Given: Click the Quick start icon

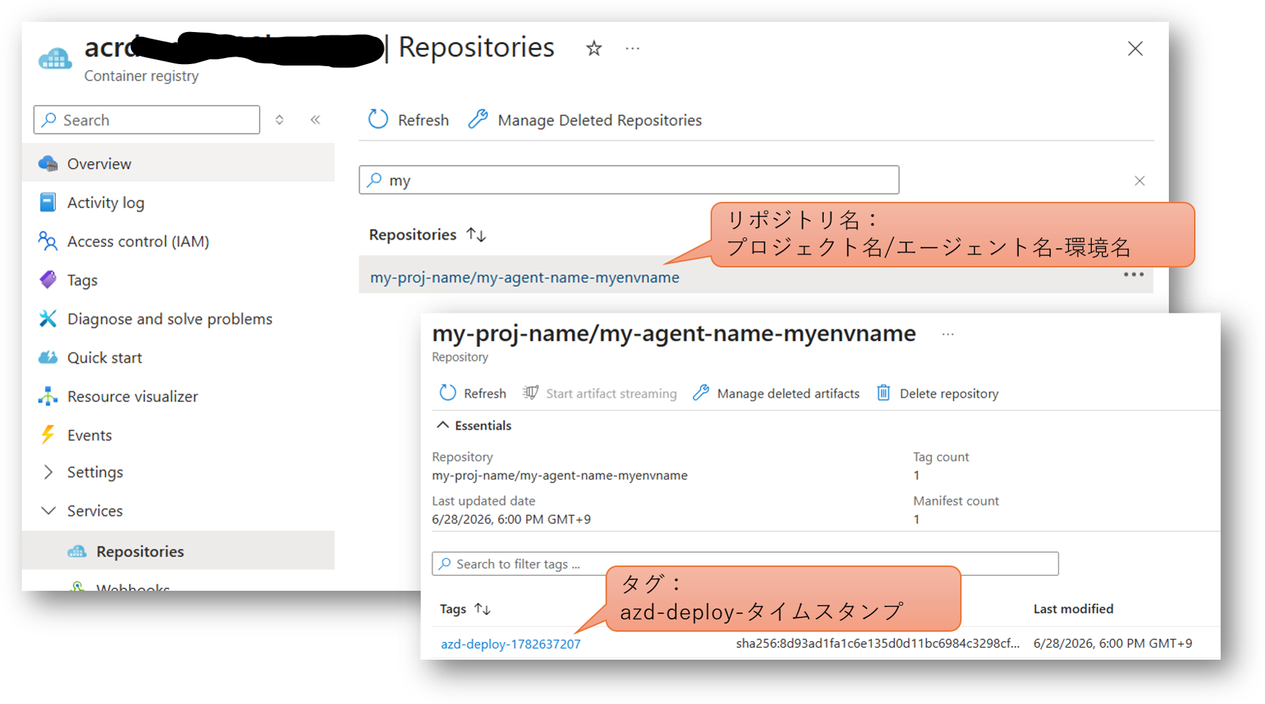Looking at the screenshot, I should click(x=48, y=357).
